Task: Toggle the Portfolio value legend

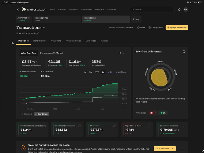Action: point(28,72)
